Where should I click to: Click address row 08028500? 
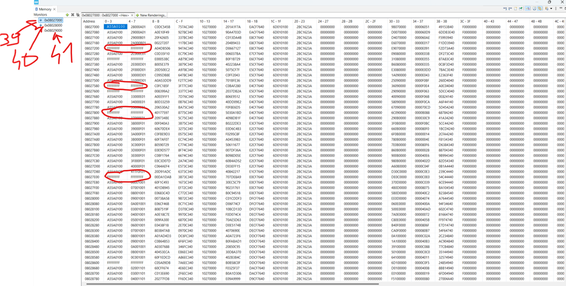[92, 252]
